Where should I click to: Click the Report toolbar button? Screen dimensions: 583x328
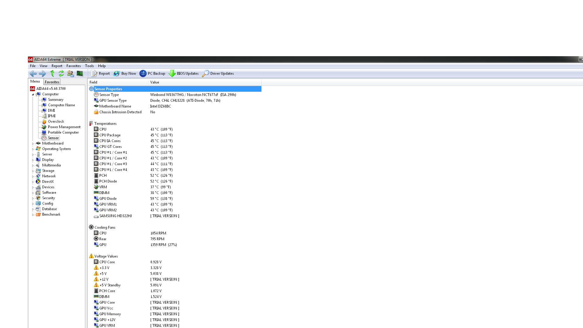point(101,73)
